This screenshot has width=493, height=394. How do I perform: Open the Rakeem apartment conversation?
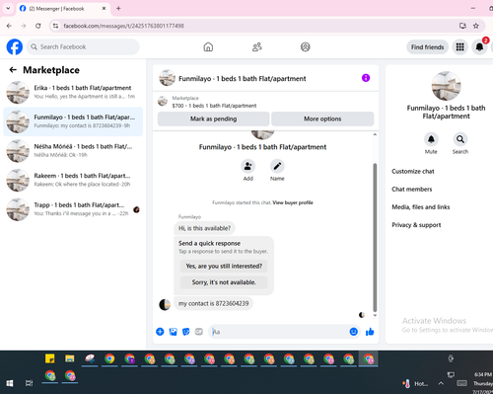(73, 180)
